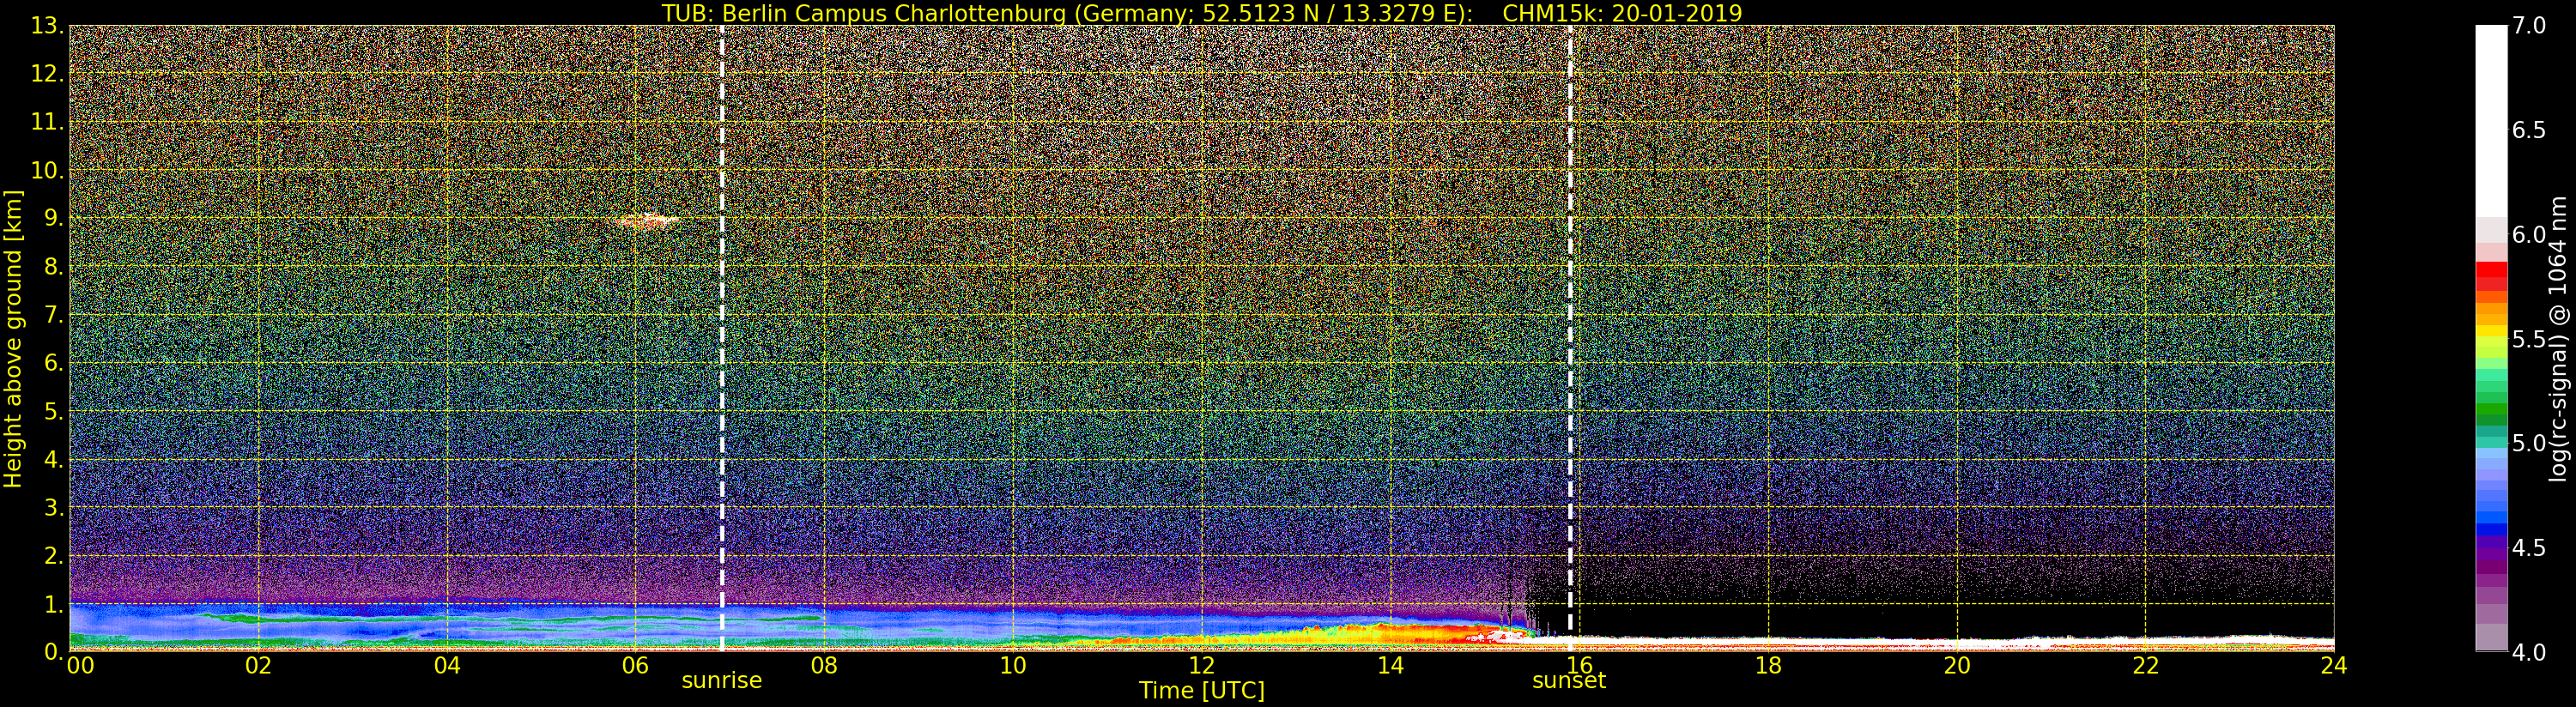Click the '4.0' colorbar scale value
The image size is (2576, 707).
pos(2529,652)
